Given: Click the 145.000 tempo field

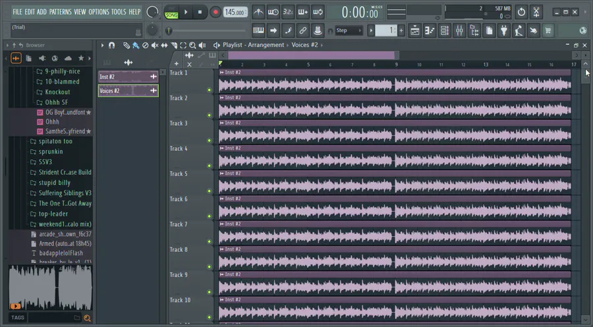Looking at the screenshot, I should (235, 12).
